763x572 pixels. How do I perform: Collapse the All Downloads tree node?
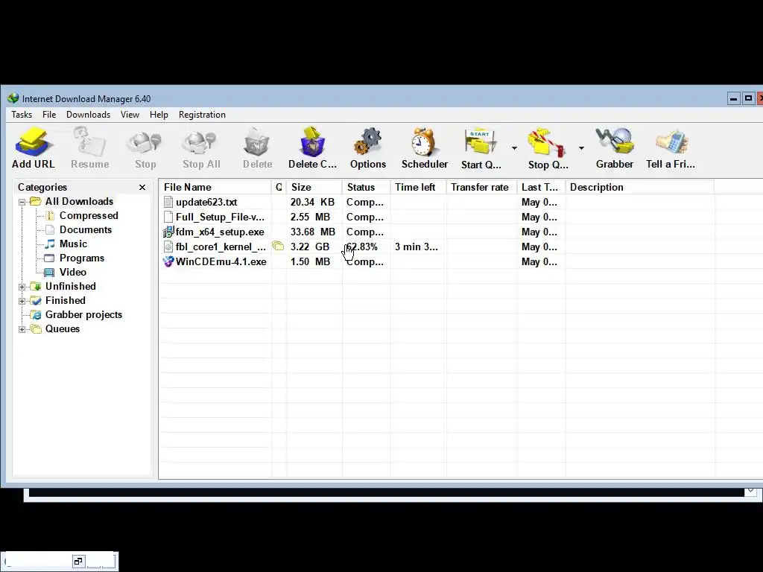click(22, 202)
